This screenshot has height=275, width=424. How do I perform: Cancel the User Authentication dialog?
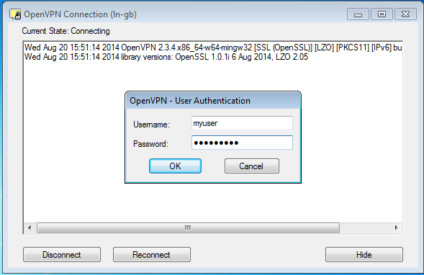pyautogui.click(x=252, y=166)
